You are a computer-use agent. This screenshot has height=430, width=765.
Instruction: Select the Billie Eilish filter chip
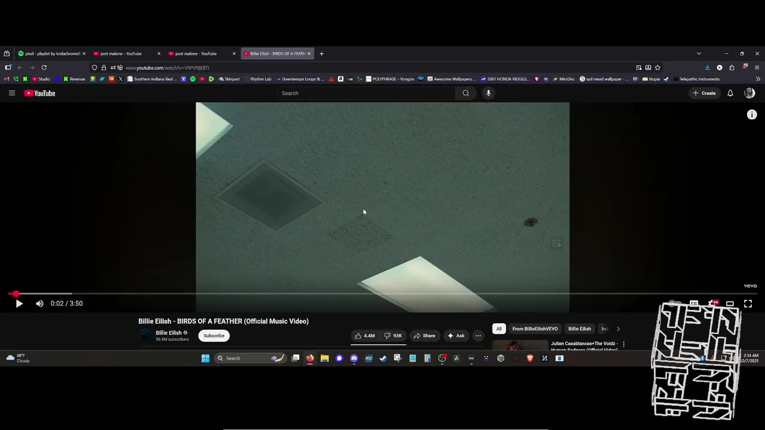pos(579,329)
